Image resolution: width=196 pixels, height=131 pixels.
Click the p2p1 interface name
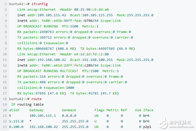click(147, 127)
